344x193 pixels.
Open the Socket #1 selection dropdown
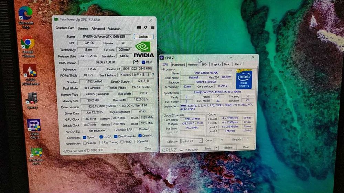point(191,141)
